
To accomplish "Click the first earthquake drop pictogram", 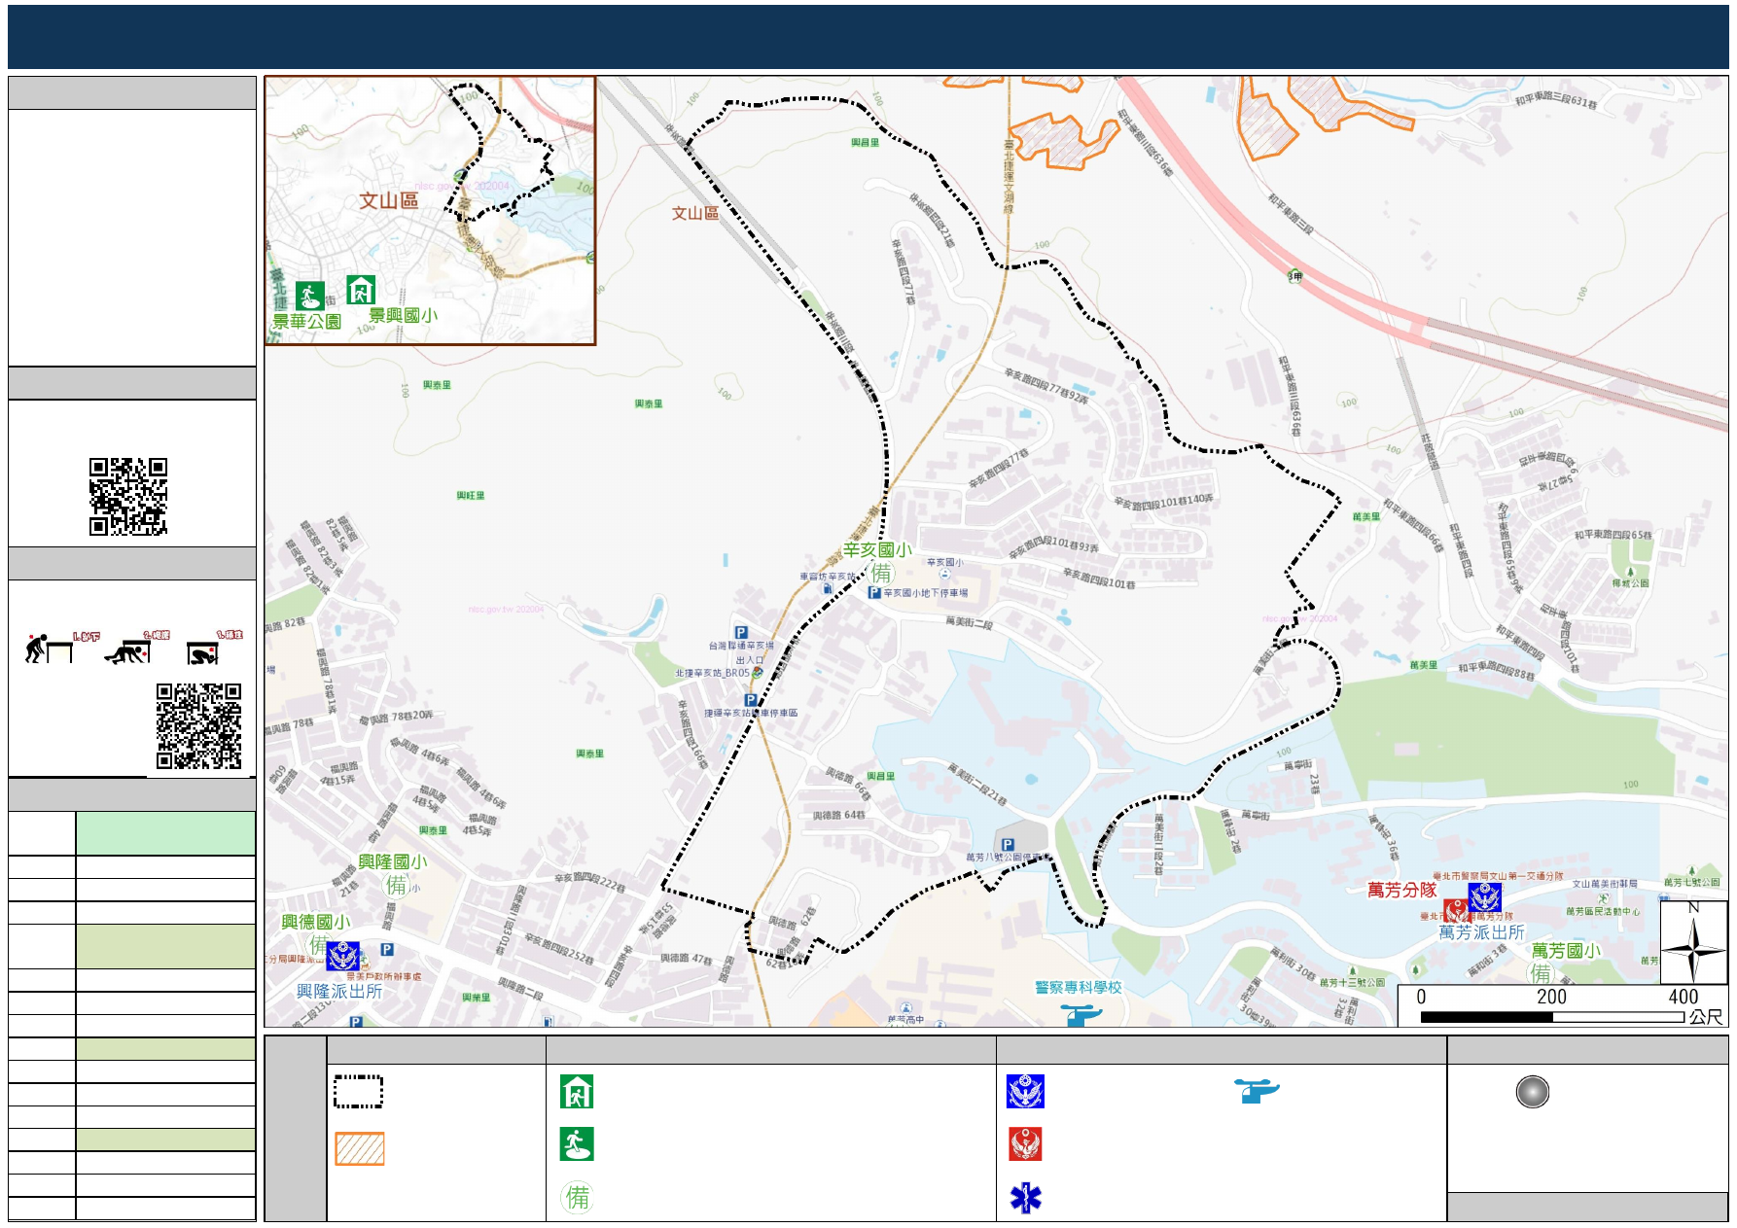I will click(x=61, y=647).
